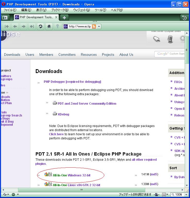
Task: Open PHP Debugger required for debugging link
Action: [72, 82]
